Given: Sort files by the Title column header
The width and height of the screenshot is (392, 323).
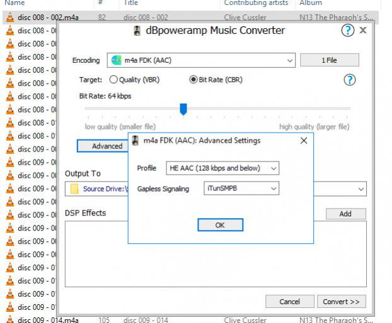Looking at the screenshot, I should click(x=131, y=3).
